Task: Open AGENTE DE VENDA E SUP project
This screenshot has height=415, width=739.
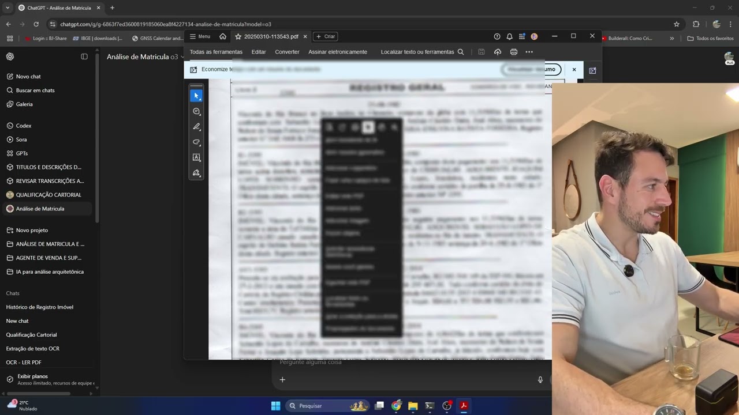Action: (46, 258)
